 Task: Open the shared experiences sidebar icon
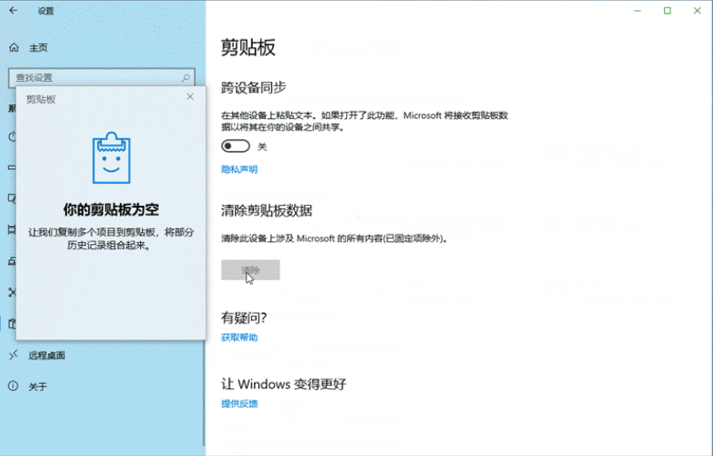pyautogui.click(x=12, y=293)
